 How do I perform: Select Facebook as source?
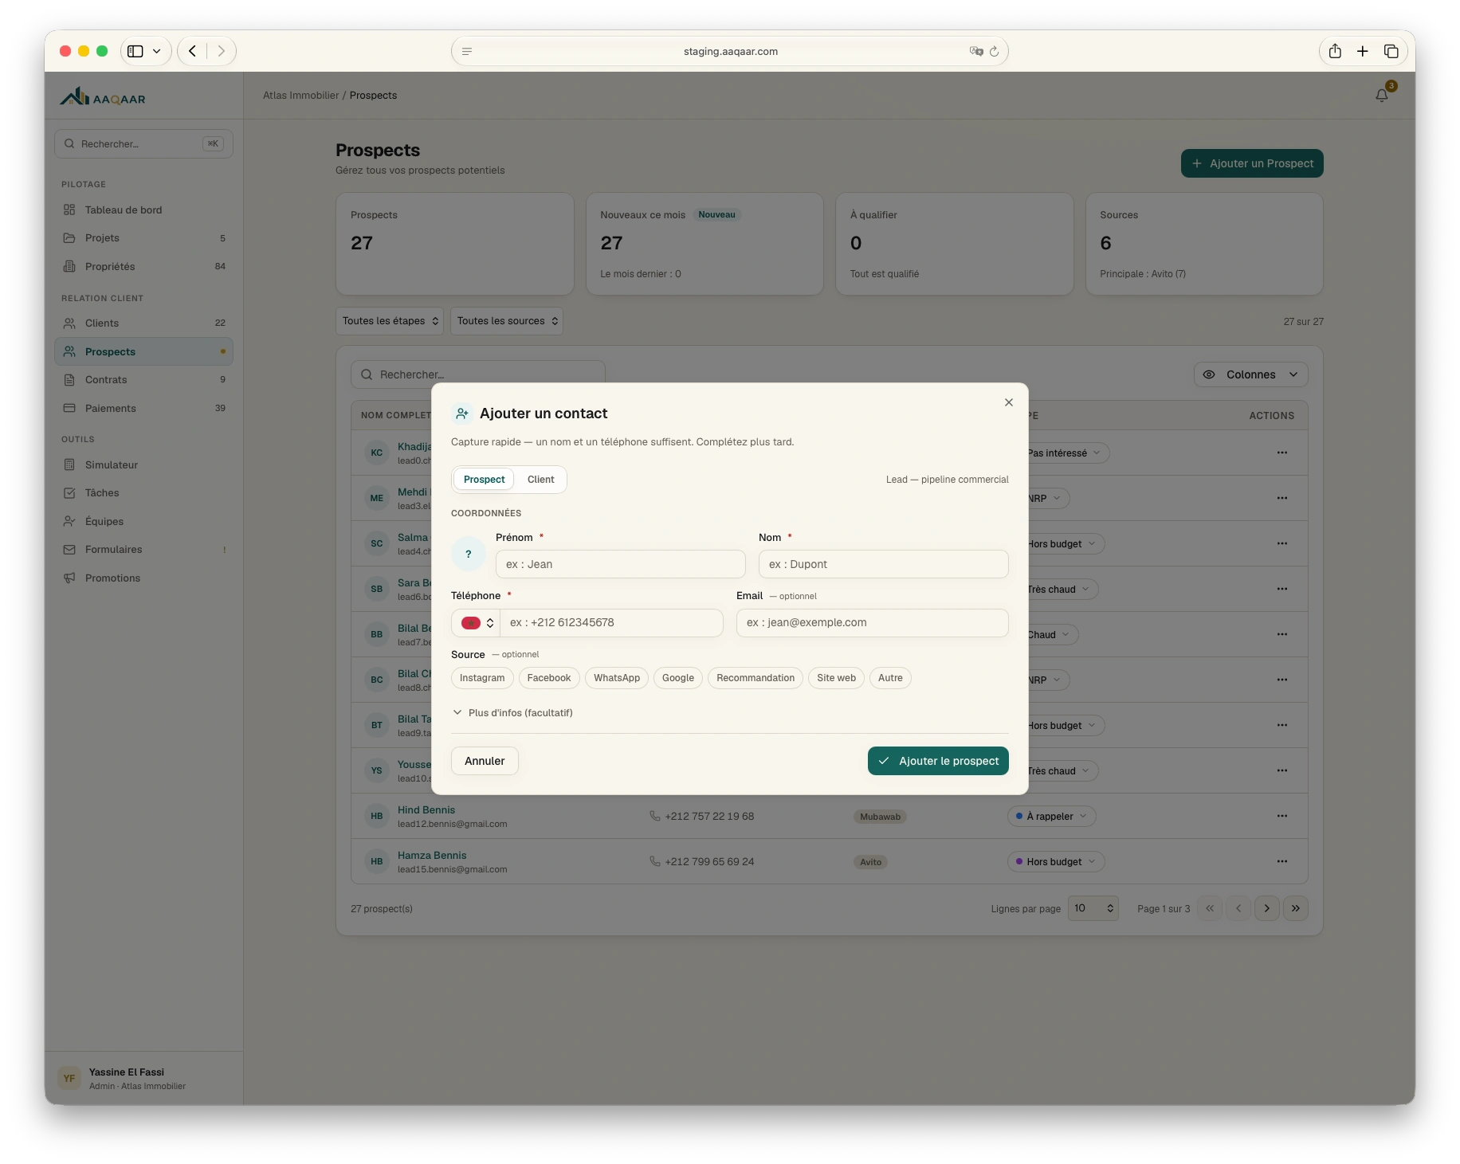click(x=549, y=678)
